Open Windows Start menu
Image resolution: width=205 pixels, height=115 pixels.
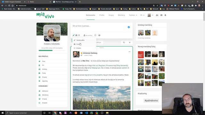tap(3, 113)
